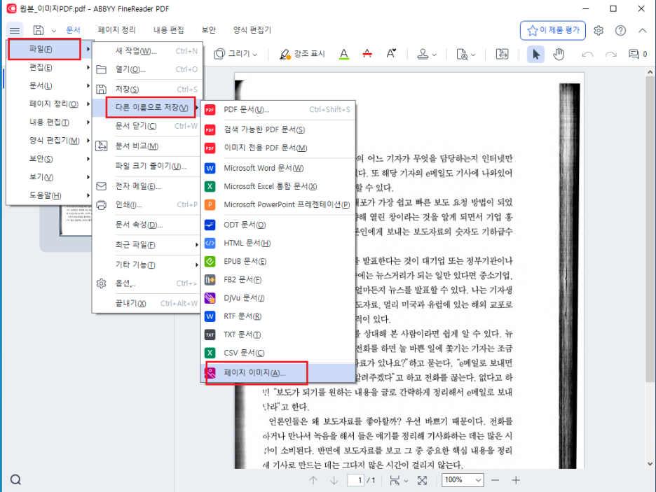Click the hamburger main menu icon

pos(15,31)
